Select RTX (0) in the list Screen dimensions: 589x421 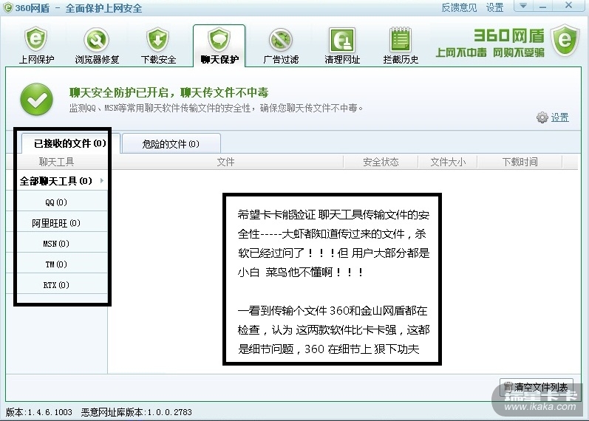coord(56,285)
